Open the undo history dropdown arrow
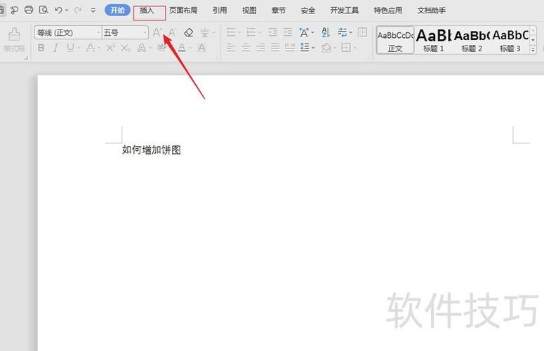Image resolution: width=544 pixels, height=351 pixels. click(x=67, y=11)
